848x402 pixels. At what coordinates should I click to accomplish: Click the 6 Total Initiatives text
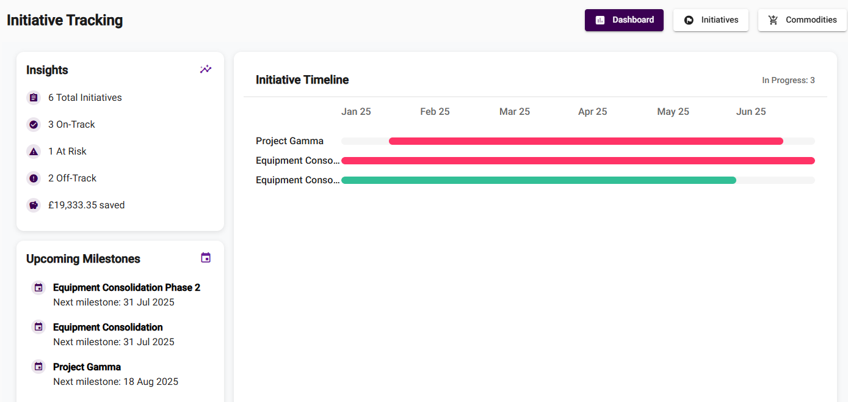85,98
